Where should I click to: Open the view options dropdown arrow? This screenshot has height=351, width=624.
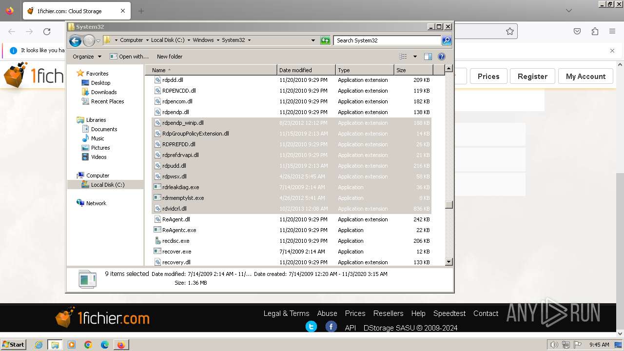(x=415, y=57)
